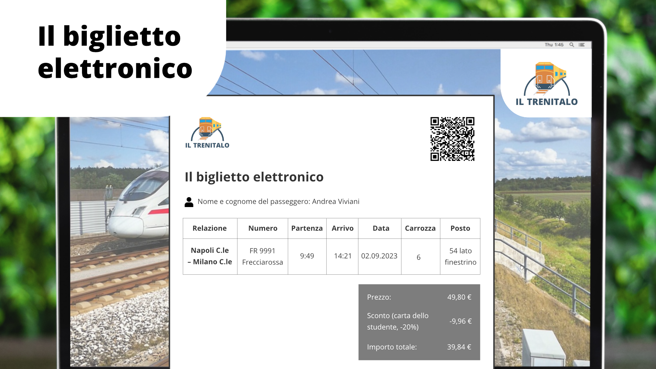Viewport: 656px width, 369px height.
Task: Click the 9:49 departure time
Action: coord(307,256)
